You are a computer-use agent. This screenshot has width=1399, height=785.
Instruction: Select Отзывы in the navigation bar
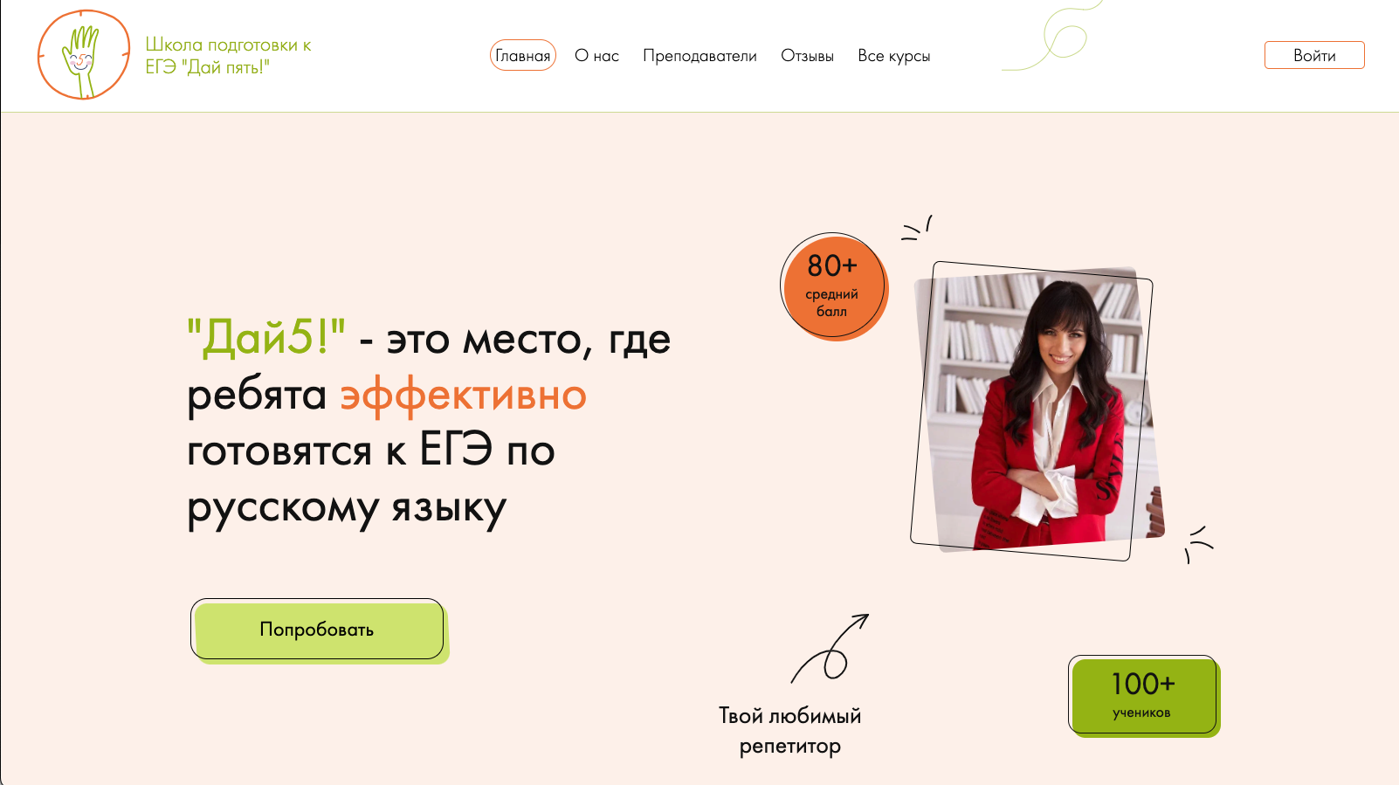807,56
